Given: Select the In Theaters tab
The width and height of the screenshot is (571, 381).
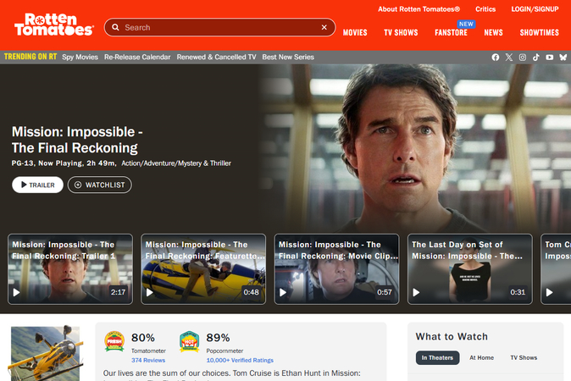Looking at the screenshot, I should (x=437, y=357).
